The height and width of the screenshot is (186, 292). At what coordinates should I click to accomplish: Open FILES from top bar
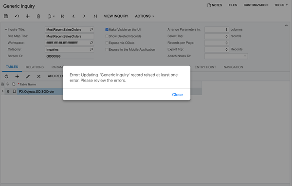[x=233, y=5]
